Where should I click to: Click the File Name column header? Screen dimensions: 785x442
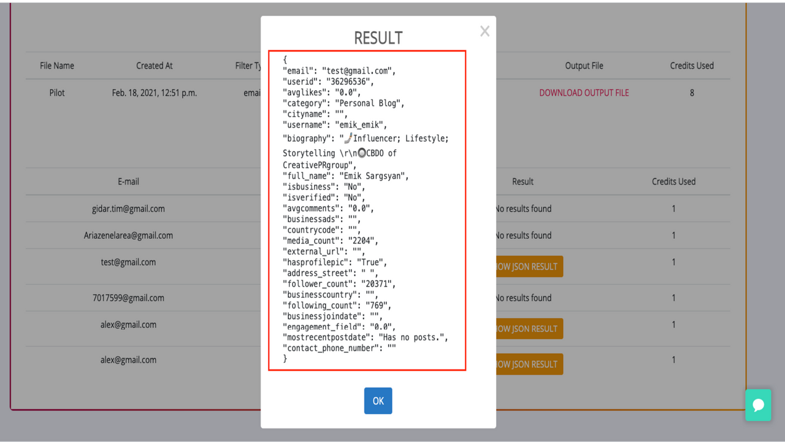tap(57, 66)
